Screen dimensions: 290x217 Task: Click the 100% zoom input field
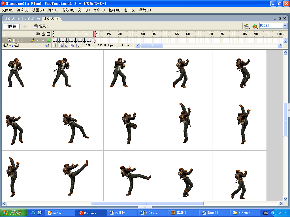[x=271, y=26]
